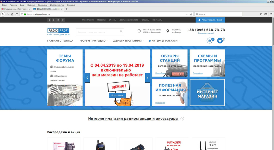Switch to the Радиосвязь tab
Screen dimensions: 274x150
(x=16, y=9)
